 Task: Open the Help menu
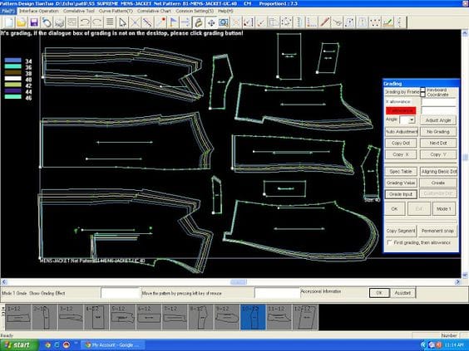[x=225, y=11]
